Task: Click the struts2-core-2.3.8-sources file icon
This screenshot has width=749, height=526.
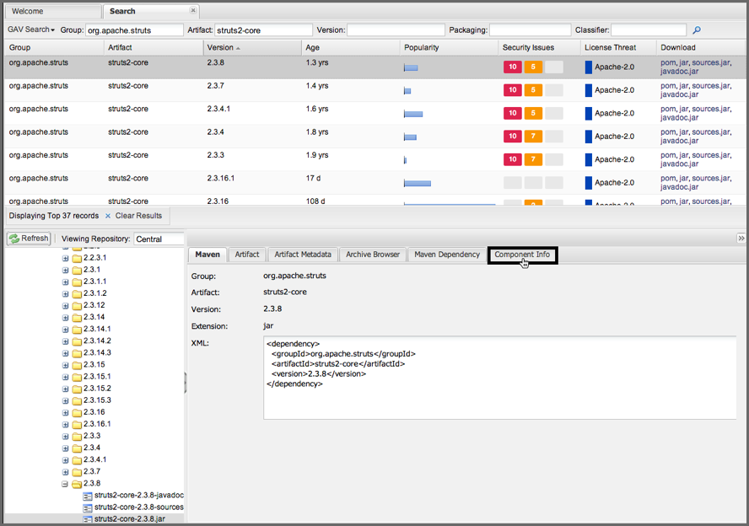Action: point(88,507)
